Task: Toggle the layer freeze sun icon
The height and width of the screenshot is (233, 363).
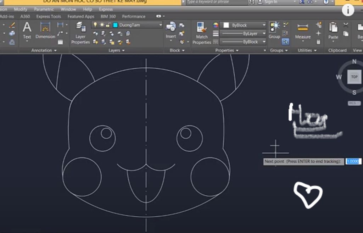Action: click(101, 25)
